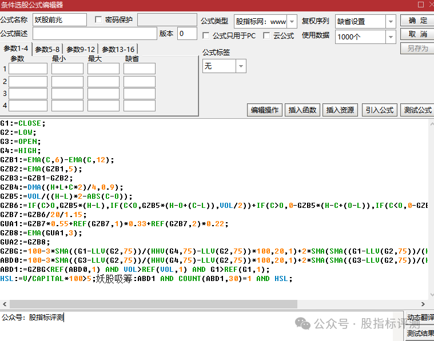This screenshot has height=341, width=434.
Task: Toggle the 公式只用于PC checkbox
Action: pyautogui.click(x=206, y=35)
